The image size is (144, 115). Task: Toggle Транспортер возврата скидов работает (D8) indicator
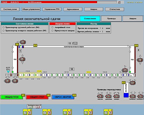click(x=3, y=31)
